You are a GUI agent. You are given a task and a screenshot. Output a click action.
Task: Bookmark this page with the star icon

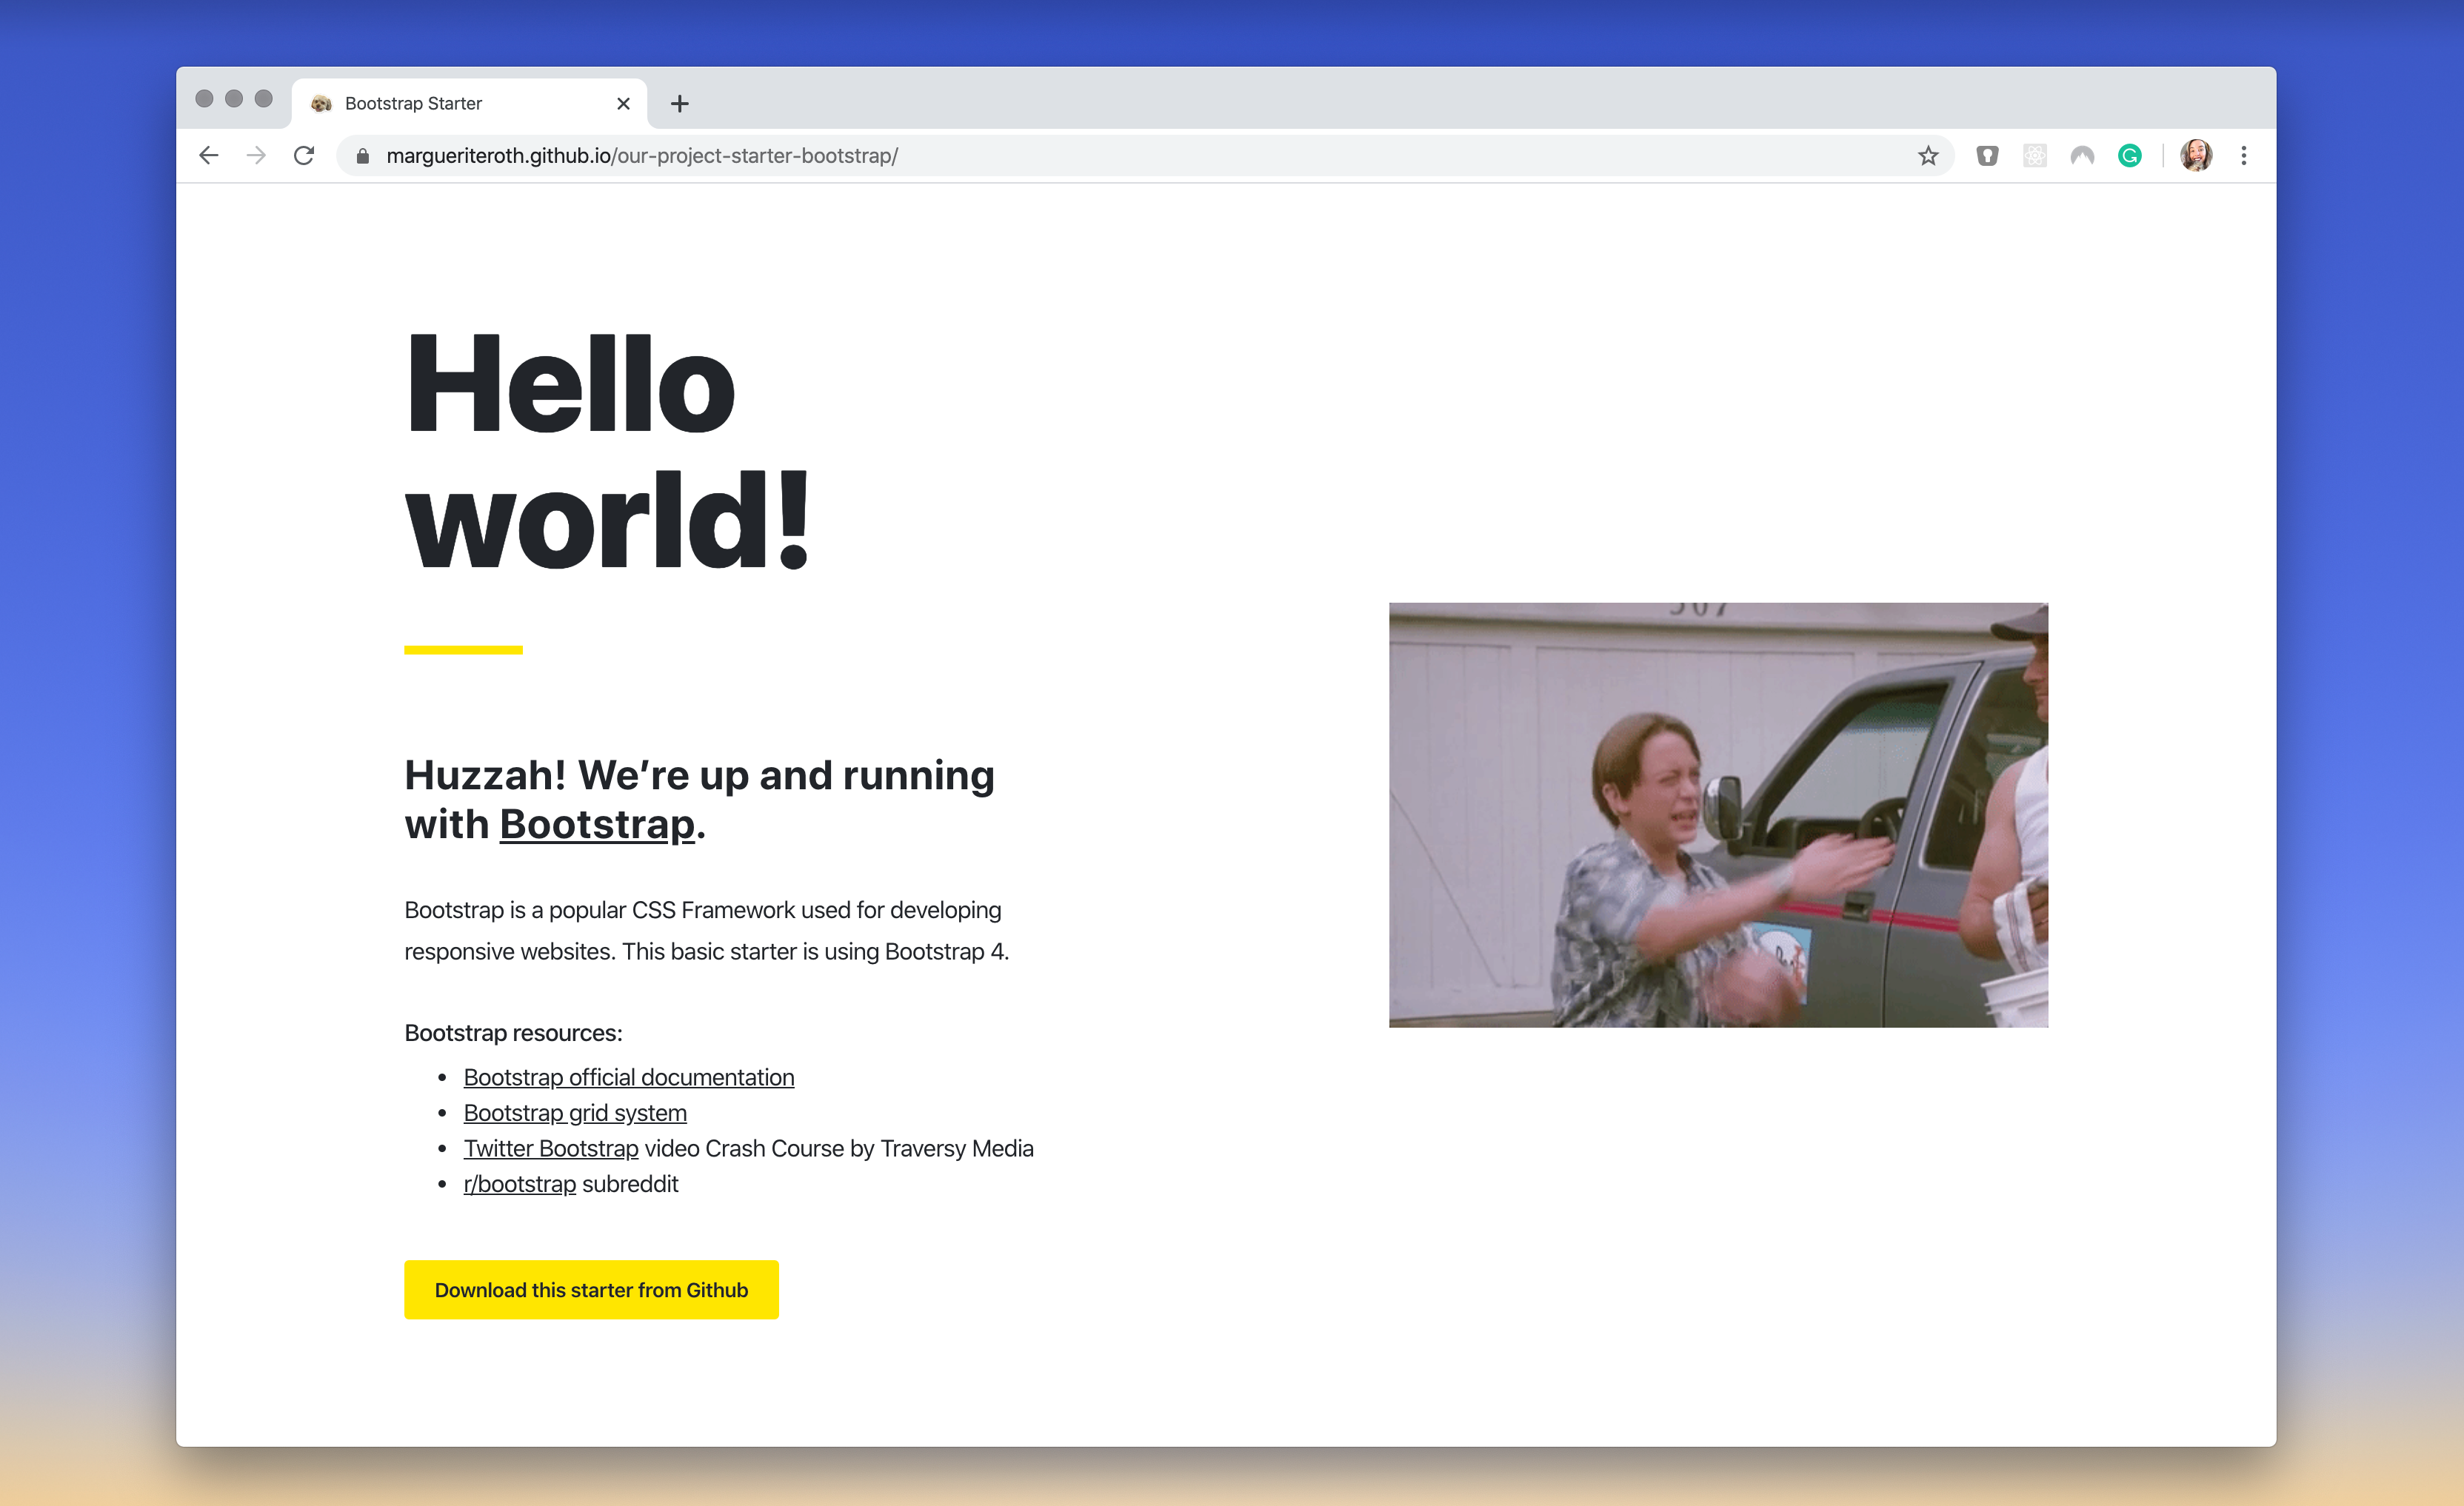point(1927,155)
